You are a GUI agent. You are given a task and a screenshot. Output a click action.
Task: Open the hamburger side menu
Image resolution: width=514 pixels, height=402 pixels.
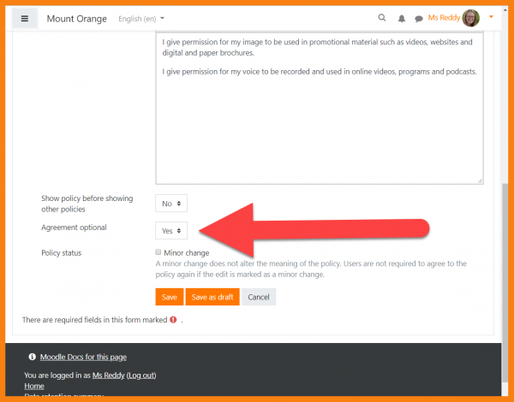[x=24, y=18]
